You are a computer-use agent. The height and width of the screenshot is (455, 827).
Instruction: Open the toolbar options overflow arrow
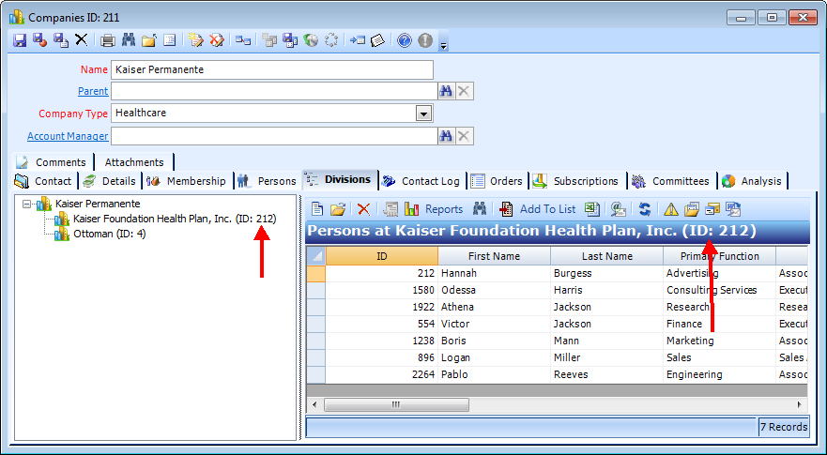pyautogui.click(x=444, y=46)
